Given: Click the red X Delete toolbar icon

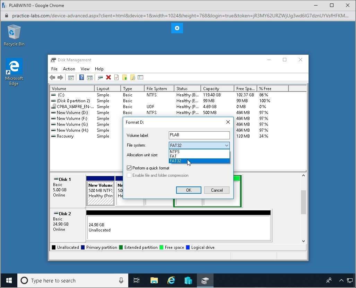Looking at the screenshot, I should click(x=108, y=78).
